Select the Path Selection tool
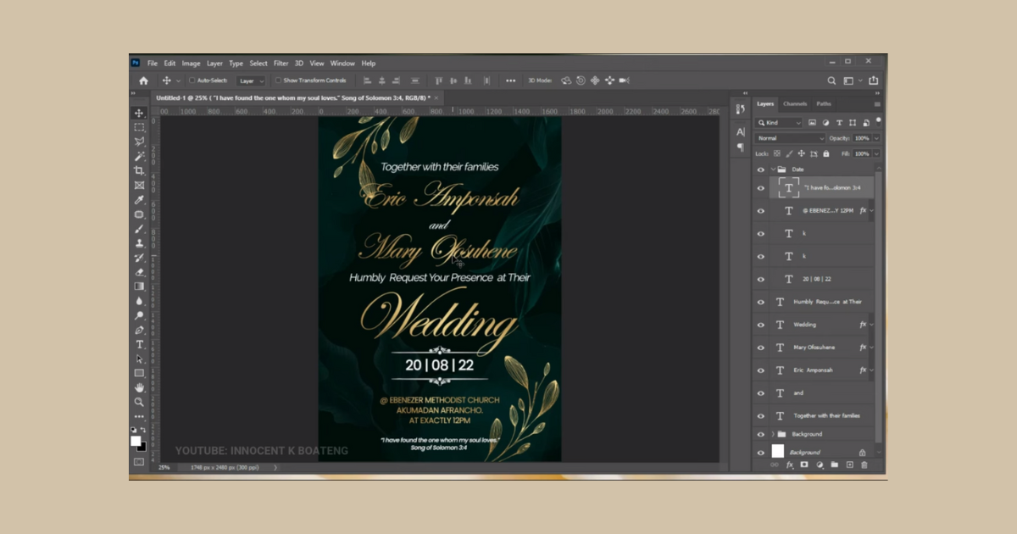This screenshot has width=1017, height=534. pyautogui.click(x=139, y=359)
